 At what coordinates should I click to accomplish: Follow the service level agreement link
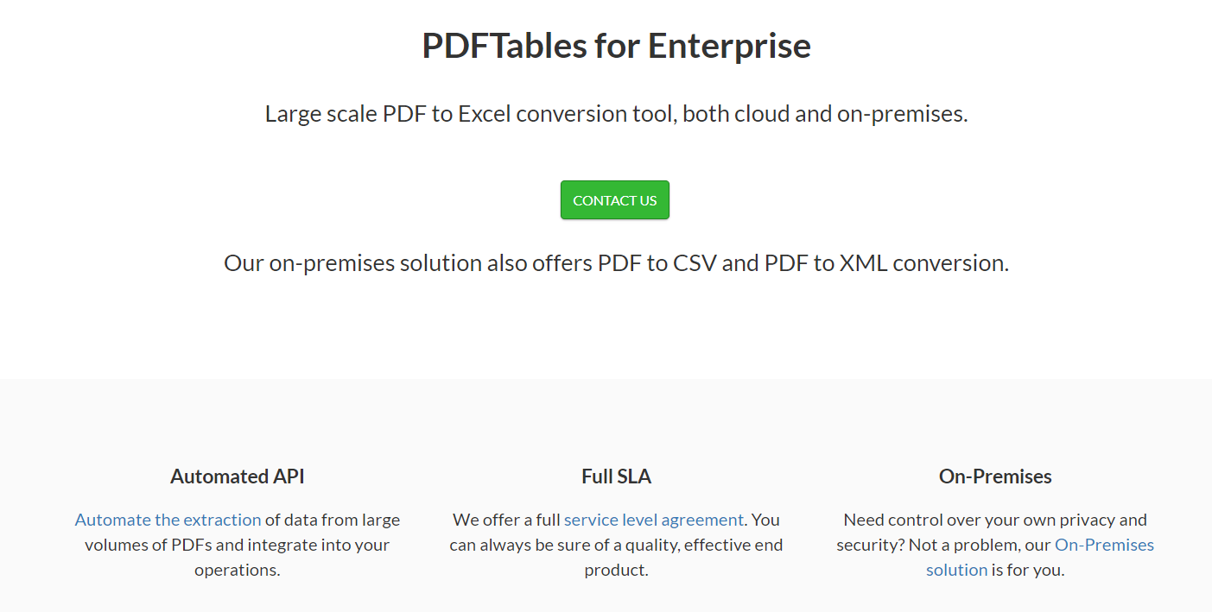(x=653, y=519)
